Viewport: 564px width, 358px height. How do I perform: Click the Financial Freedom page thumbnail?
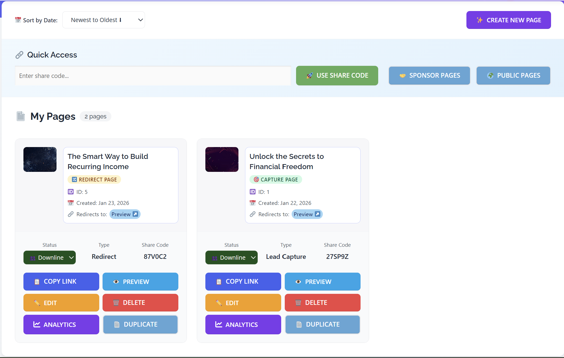pos(222,159)
